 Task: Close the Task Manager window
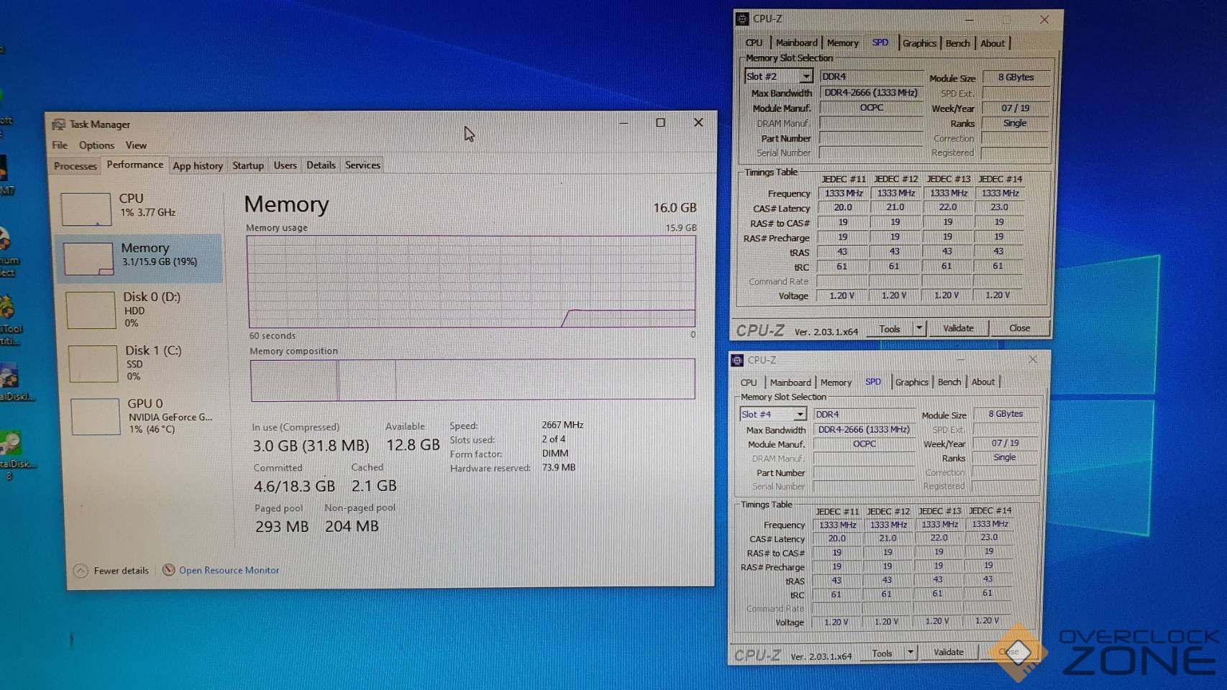point(698,123)
